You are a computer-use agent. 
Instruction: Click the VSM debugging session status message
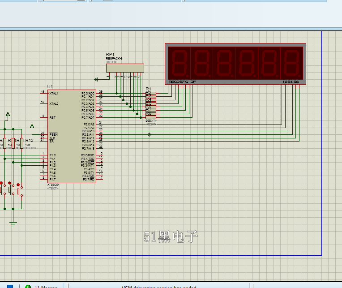[159, 287]
